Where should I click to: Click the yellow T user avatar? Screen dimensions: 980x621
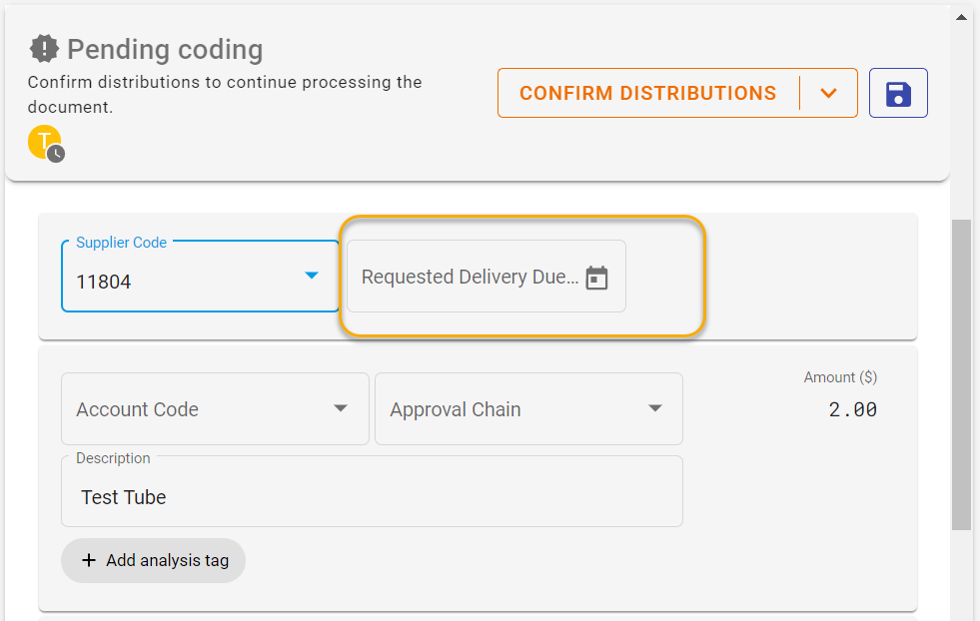(x=43, y=141)
